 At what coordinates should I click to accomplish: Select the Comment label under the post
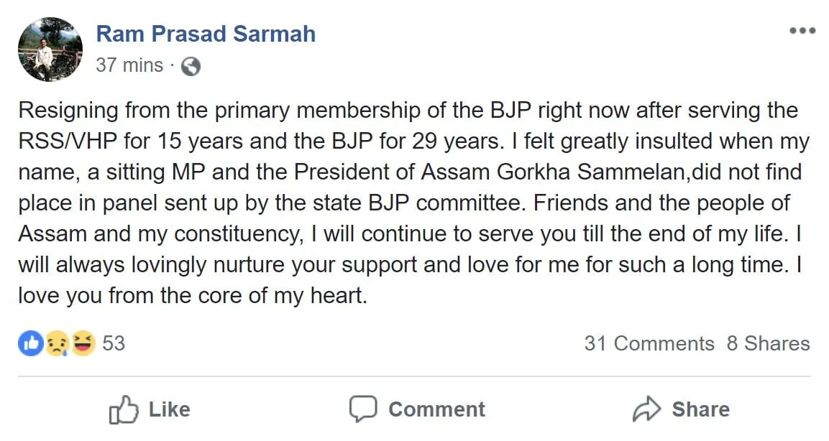click(436, 409)
